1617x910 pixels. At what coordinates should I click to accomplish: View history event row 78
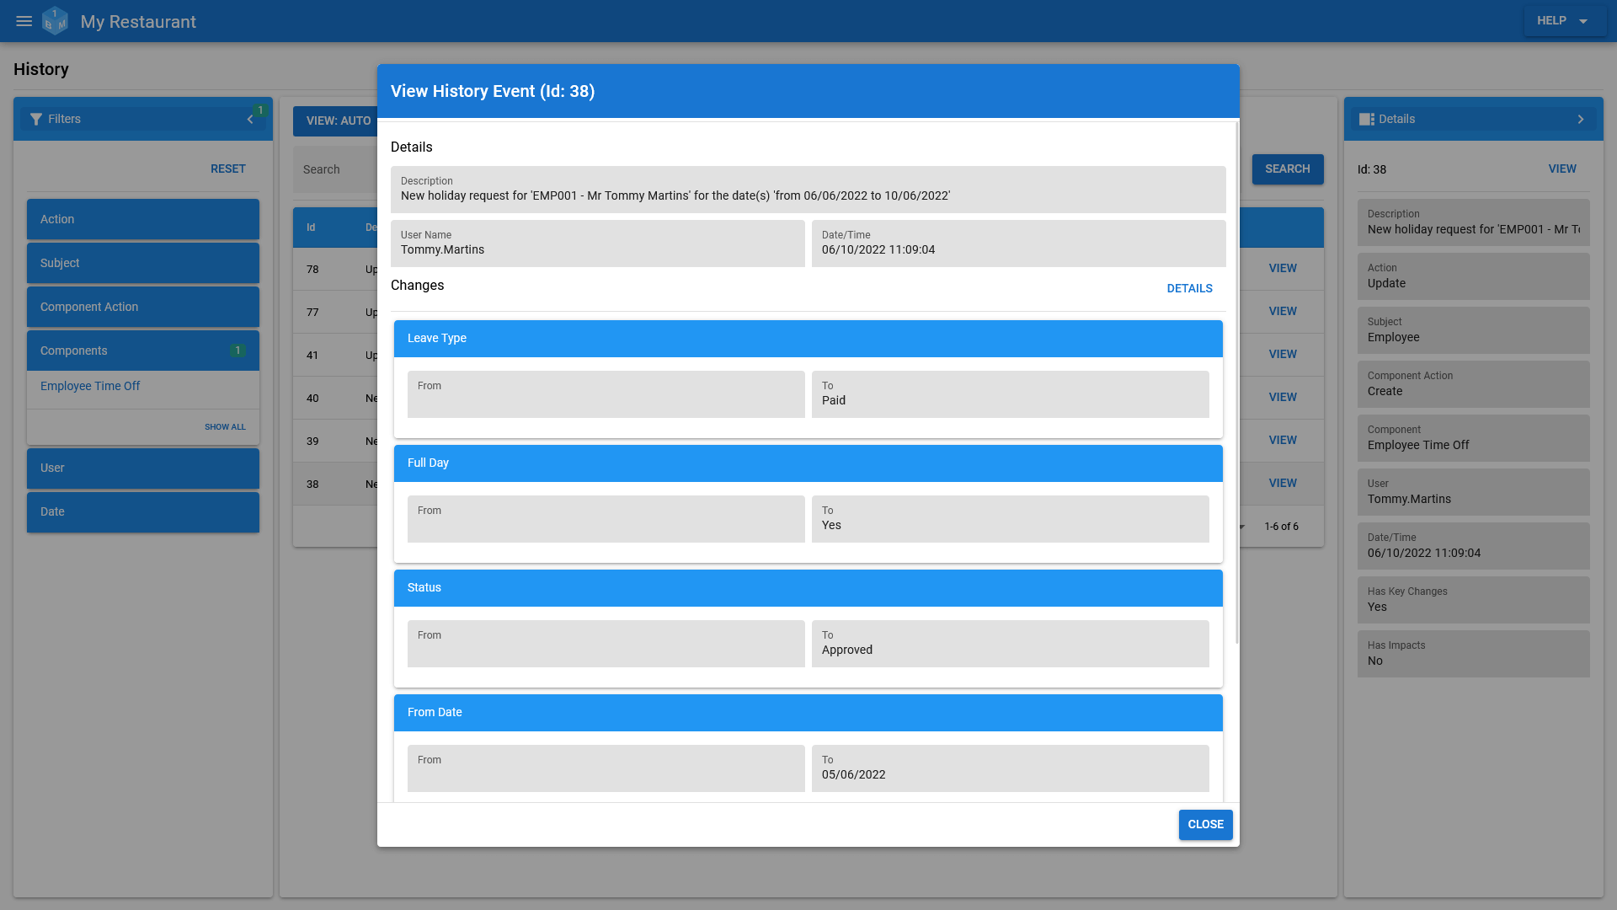pyautogui.click(x=1283, y=269)
